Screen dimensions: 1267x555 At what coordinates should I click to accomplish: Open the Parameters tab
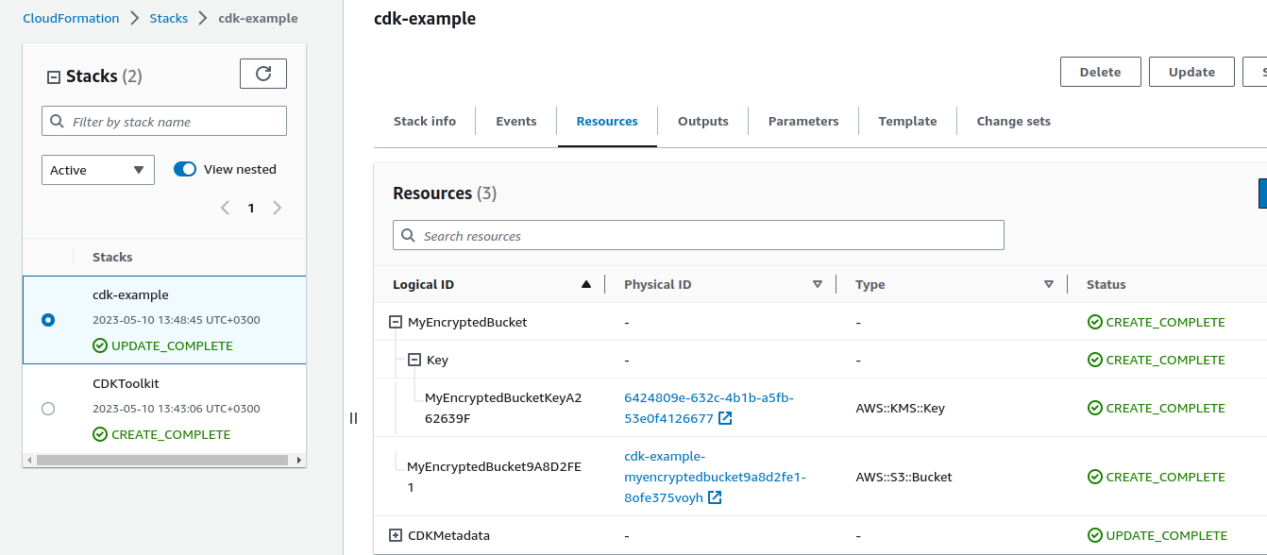(803, 121)
